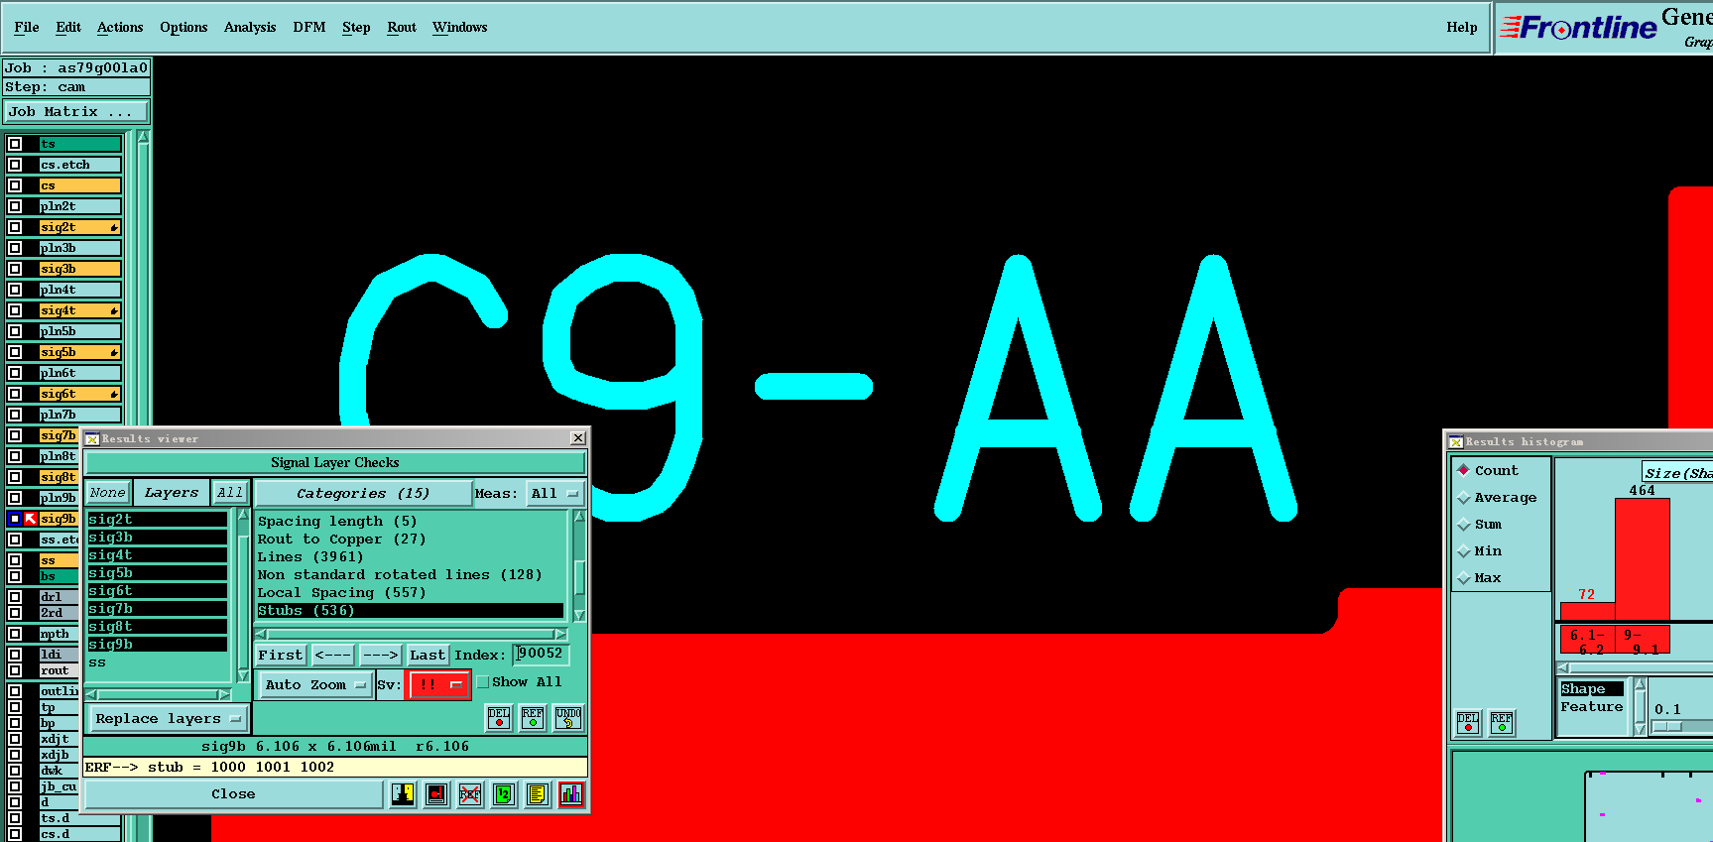The height and width of the screenshot is (842, 1713).
Task: Open the DFM menu
Action: click(x=309, y=27)
